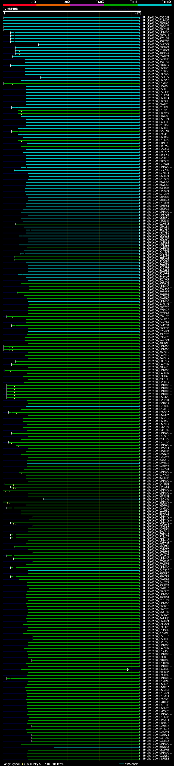Select the UniRef100_P49724 label

pos(156,340)
